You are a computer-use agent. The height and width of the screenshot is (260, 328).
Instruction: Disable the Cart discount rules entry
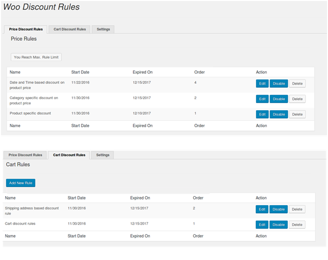click(278, 224)
